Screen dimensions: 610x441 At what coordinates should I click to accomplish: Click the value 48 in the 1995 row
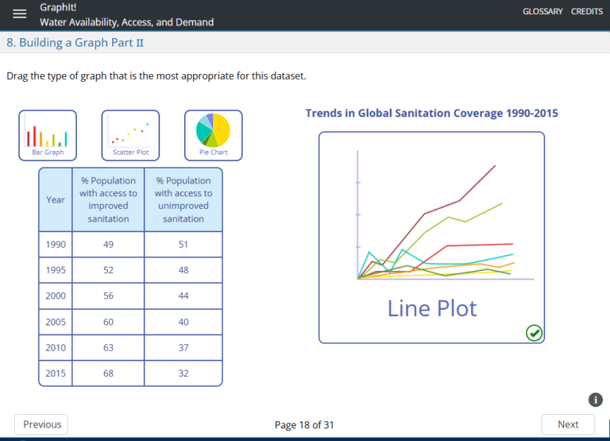183,270
